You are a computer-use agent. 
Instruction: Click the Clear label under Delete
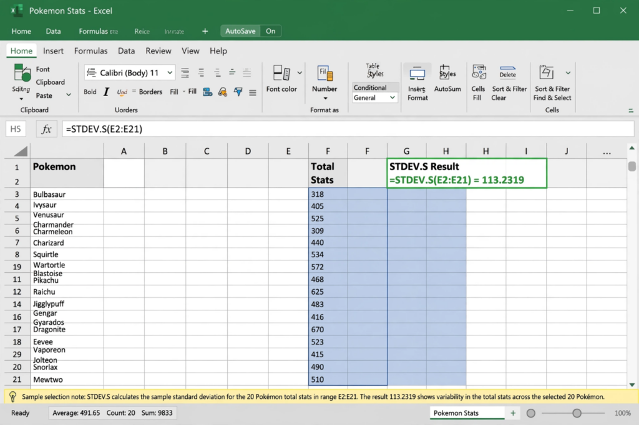499,98
